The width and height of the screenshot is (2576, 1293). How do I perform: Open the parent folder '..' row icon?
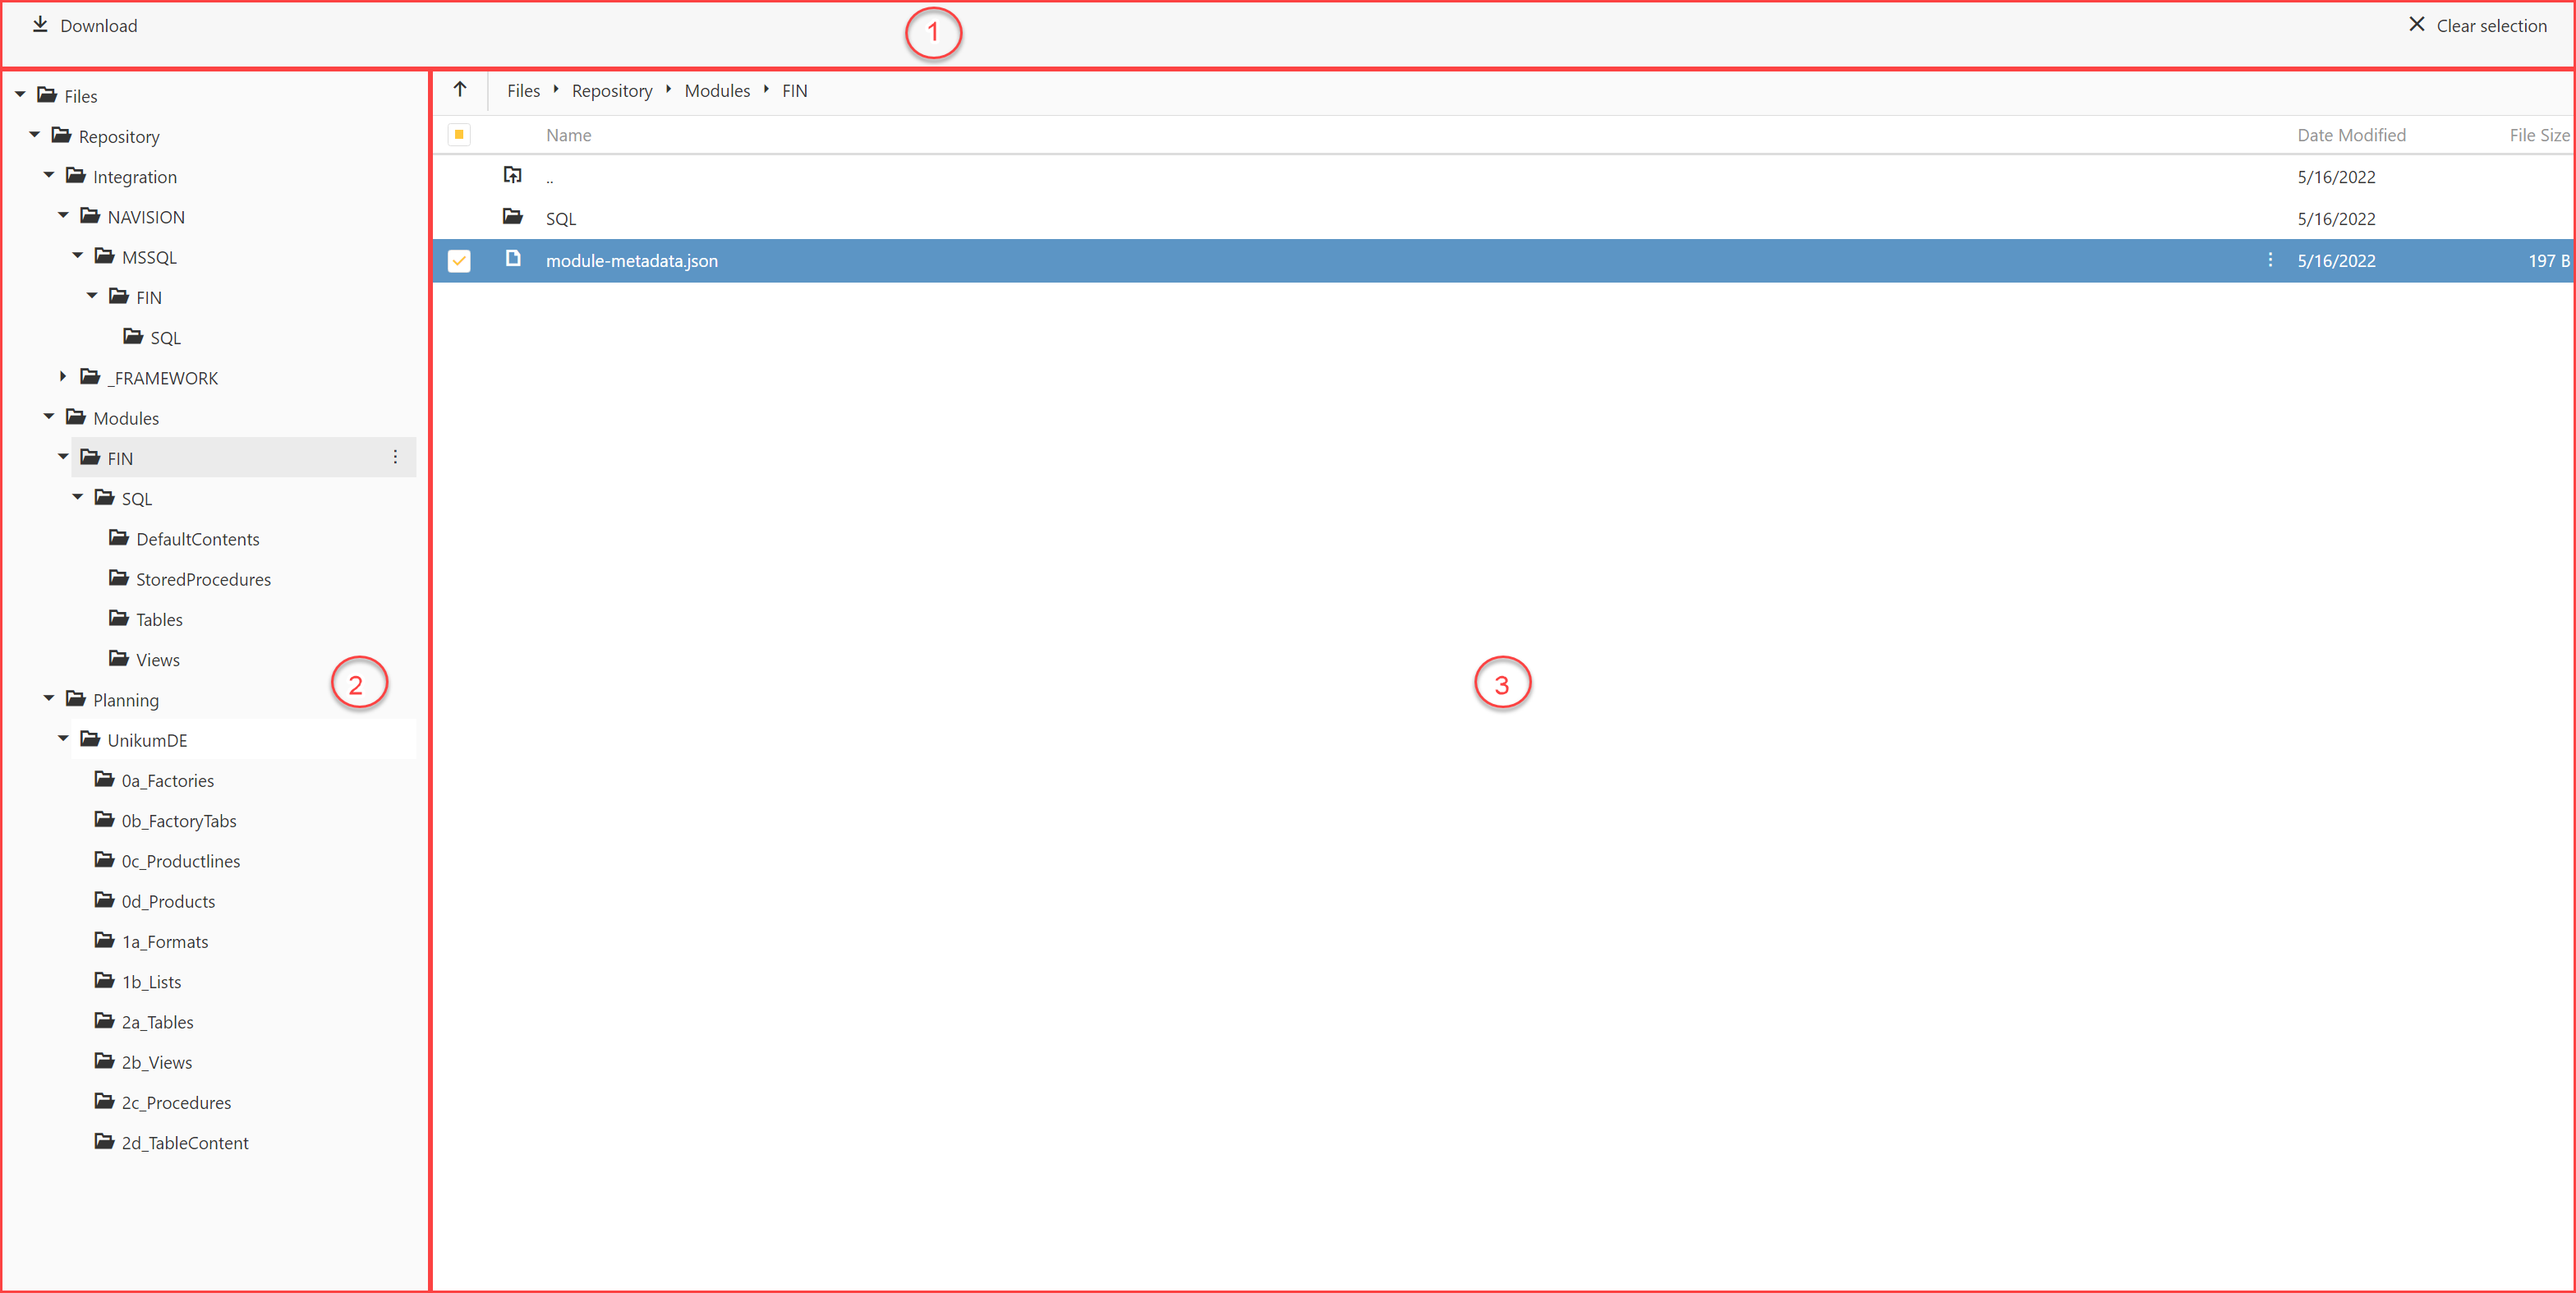pyautogui.click(x=513, y=176)
